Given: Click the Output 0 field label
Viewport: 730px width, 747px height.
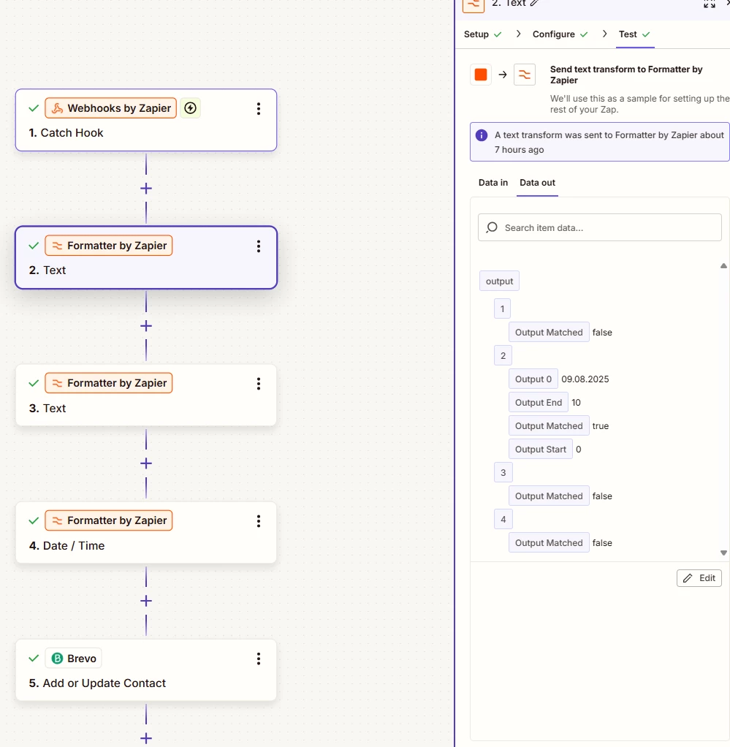Looking at the screenshot, I should (533, 379).
